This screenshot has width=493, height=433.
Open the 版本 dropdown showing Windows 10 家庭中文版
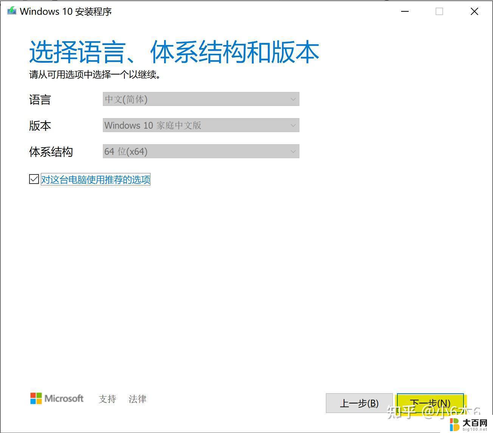pyautogui.click(x=201, y=125)
